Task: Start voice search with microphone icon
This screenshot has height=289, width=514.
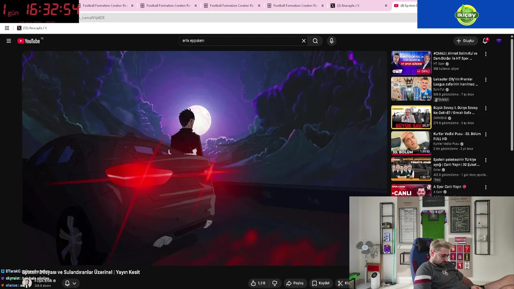Action: point(331,41)
